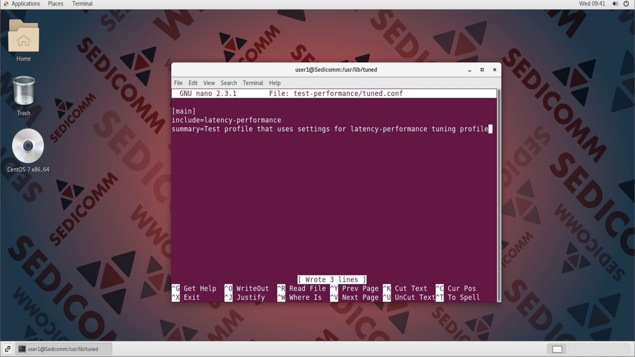The height and width of the screenshot is (357, 635).
Task: Click the Applications menu foot icon
Action: tap(6, 4)
